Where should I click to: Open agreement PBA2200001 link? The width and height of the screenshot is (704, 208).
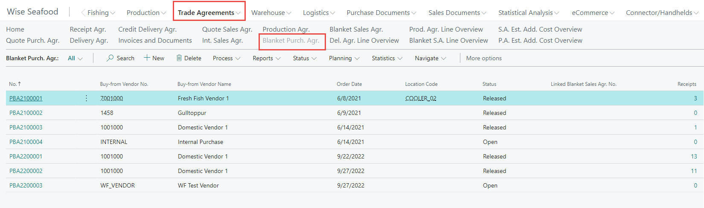click(x=26, y=156)
